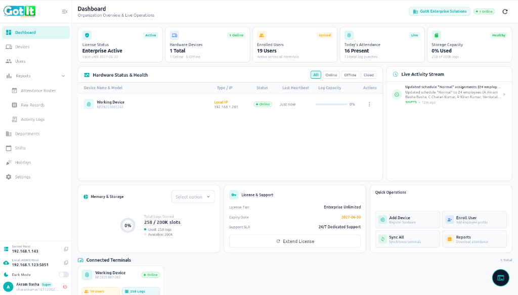Click GotIt Enterprise Solutions button
The width and height of the screenshot is (518, 295).
[440, 11]
